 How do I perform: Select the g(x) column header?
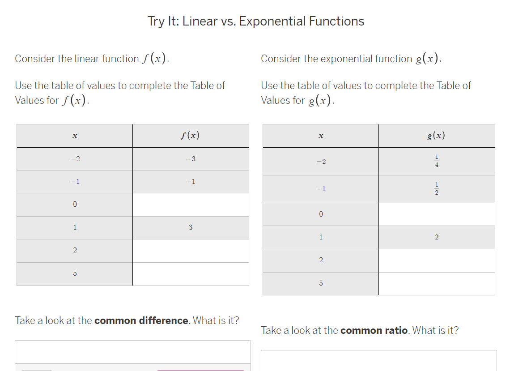point(437,135)
